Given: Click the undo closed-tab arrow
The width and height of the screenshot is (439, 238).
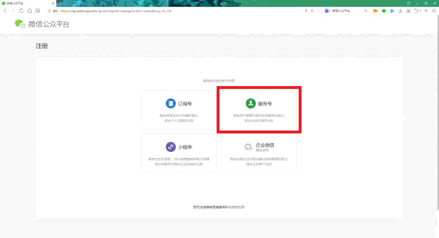Looking at the screenshot, I should click(x=417, y=10).
